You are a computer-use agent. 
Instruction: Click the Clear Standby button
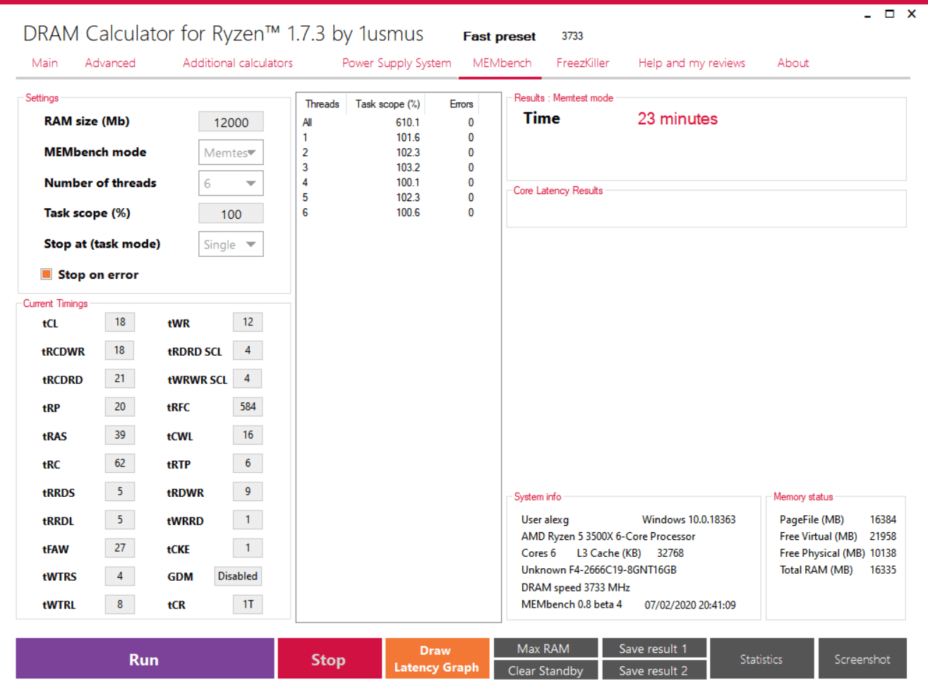[546, 670]
